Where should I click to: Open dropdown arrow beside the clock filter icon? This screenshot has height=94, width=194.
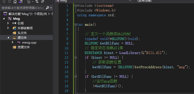pyautogui.click(x=33, y=1)
